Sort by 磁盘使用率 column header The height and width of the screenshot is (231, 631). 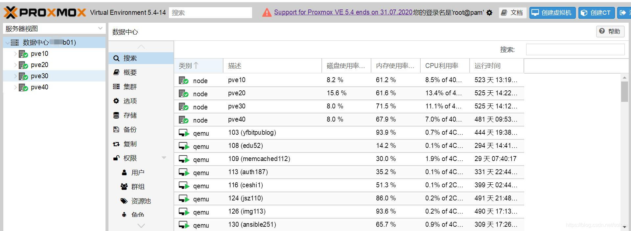pyautogui.click(x=346, y=66)
